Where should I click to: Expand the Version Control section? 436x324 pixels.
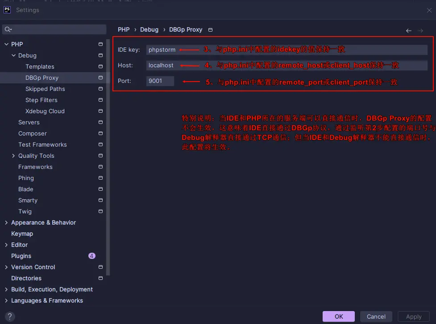tap(6, 267)
